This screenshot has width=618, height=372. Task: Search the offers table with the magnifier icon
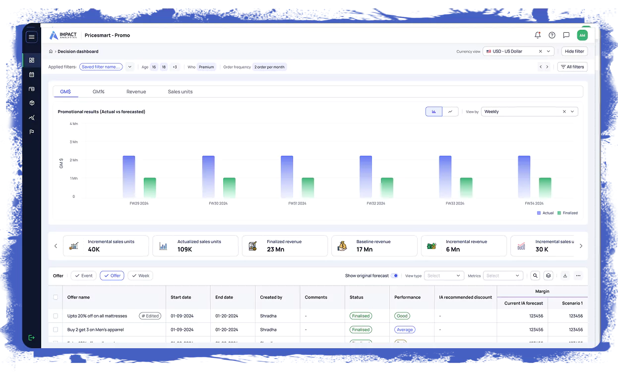(x=535, y=276)
